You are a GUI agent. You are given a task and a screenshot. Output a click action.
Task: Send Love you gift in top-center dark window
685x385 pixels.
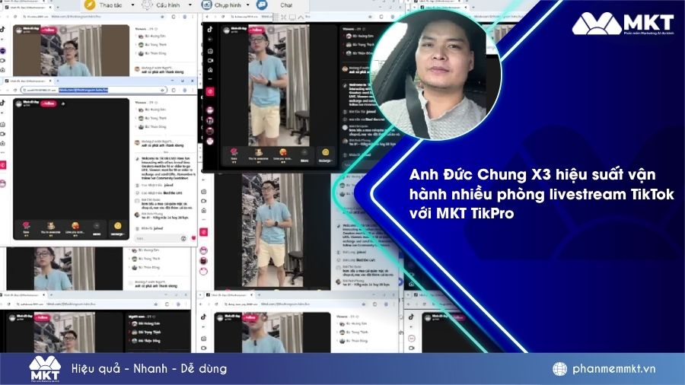(283, 155)
